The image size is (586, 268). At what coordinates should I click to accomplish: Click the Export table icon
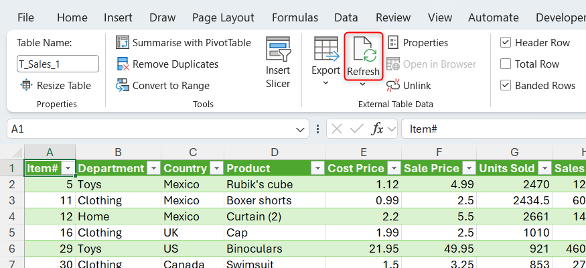(326, 49)
